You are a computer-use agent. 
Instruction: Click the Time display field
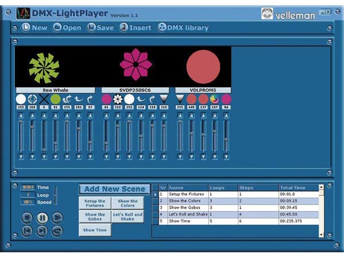click(28, 187)
